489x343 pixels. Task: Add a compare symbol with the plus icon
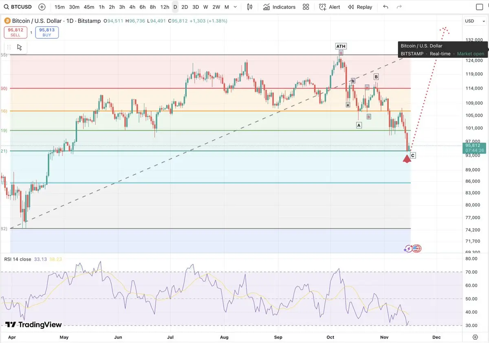point(42,7)
